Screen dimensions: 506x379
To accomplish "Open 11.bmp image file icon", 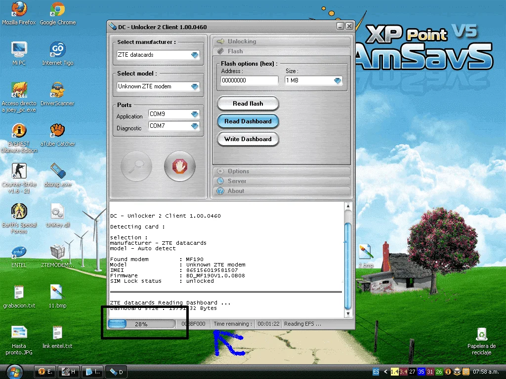I will click(x=57, y=297).
